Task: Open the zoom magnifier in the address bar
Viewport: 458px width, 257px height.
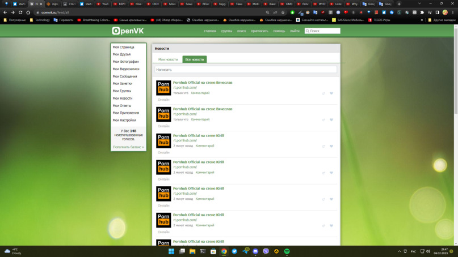Action: (267, 12)
